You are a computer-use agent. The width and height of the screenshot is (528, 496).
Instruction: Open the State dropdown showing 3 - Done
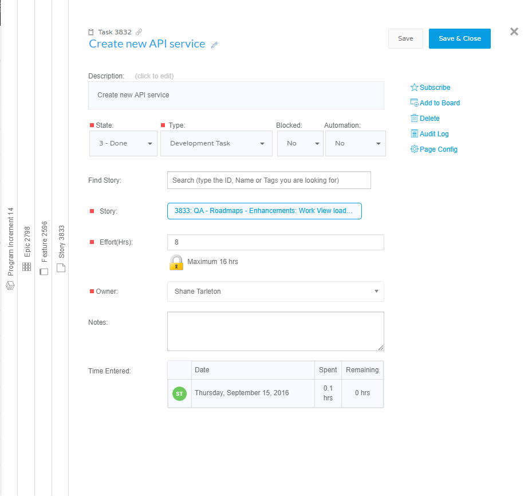(123, 143)
